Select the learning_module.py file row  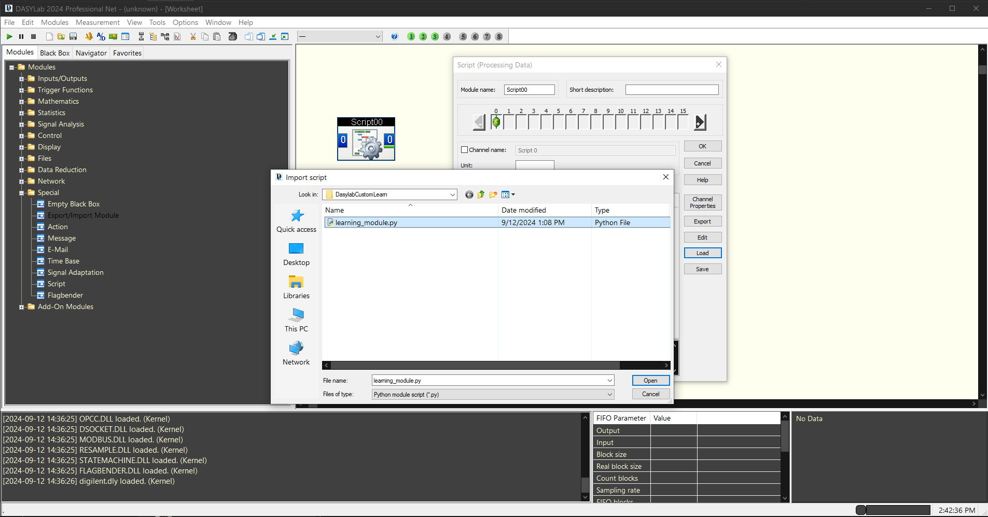[x=497, y=222]
